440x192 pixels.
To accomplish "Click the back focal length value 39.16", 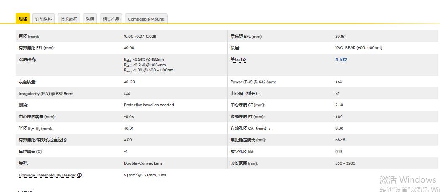I will click(340, 37).
